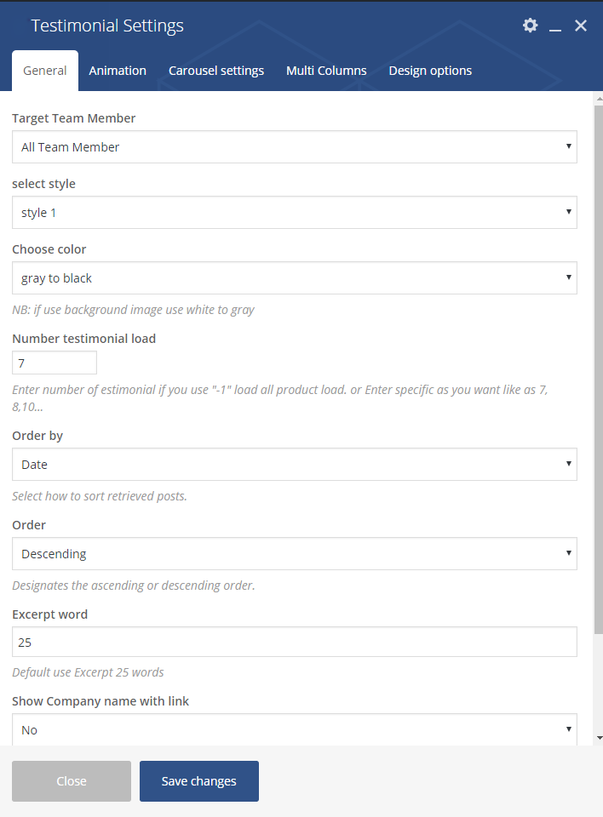Change the Order Descending dropdown
The width and height of the screenshot is (603, 817).
(x=294, y=554)
